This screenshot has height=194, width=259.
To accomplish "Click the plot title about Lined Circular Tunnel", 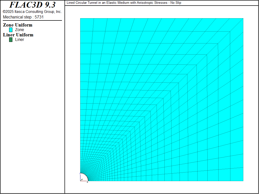I will coord(124,3).
